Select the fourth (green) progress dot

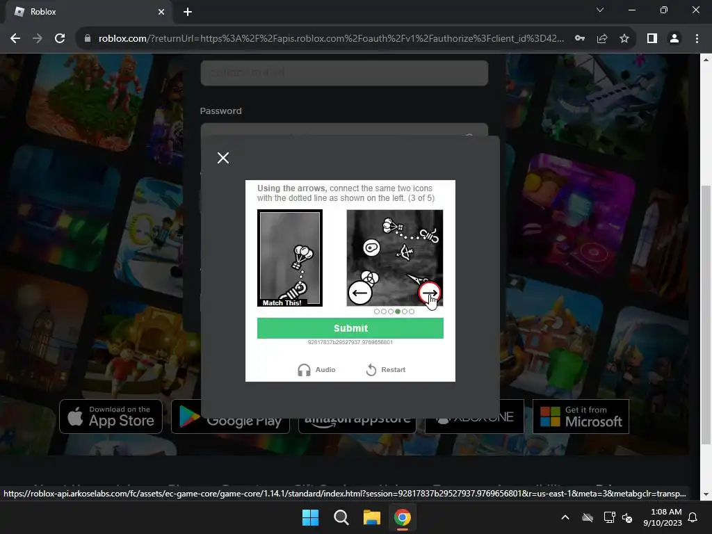(398, 311)
